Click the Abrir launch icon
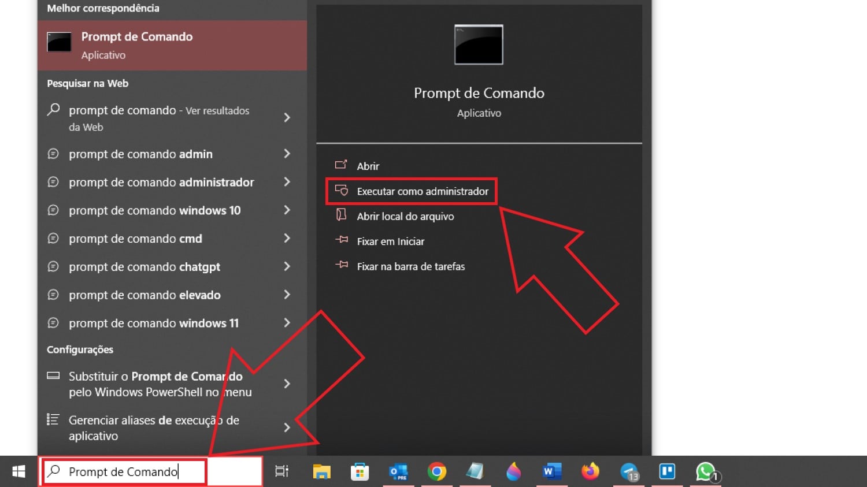The height and width of the screenshot is (487, 867). coord(341,165)
